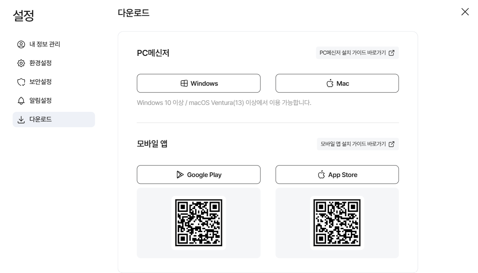This screenshot has width=478, height=273.
Task: Download the Windows PC messenger
Action: click(x=198, y=84)
